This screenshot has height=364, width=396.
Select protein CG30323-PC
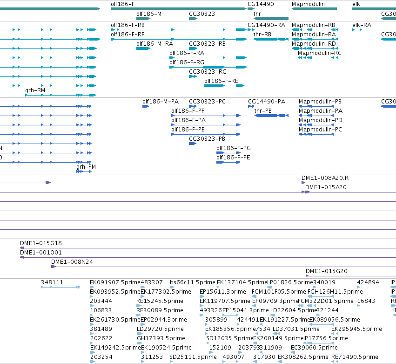click(x=207, y=102)
